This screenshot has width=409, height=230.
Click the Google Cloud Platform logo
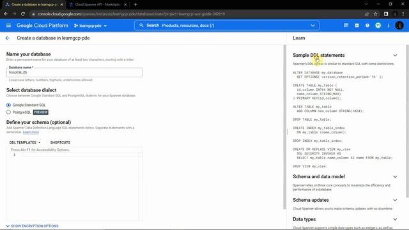click(x=42, y=26)
